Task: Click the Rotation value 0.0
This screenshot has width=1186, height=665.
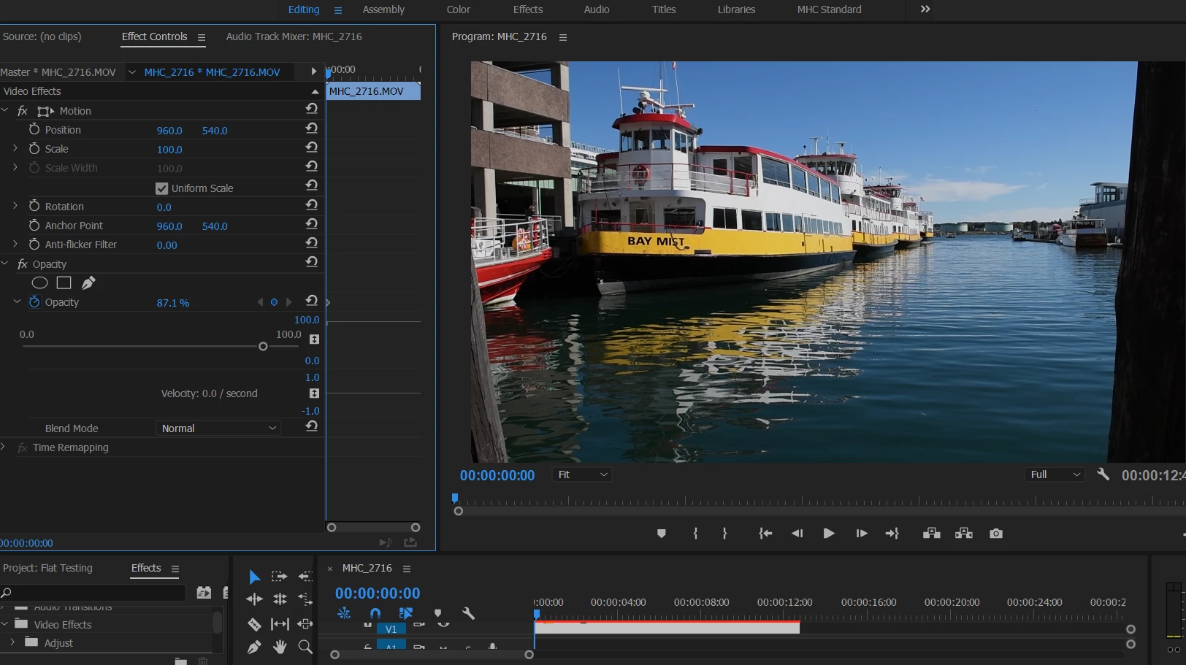Action: pos(164,207)
